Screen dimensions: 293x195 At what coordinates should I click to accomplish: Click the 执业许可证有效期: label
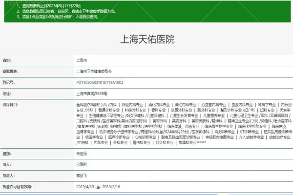pos(18,187)
